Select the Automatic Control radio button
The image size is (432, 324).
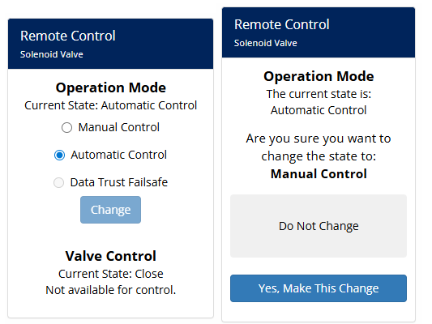(59, 156)
